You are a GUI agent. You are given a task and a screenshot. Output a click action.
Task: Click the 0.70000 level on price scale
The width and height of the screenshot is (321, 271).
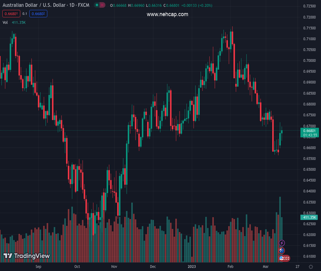click(310, 61)
